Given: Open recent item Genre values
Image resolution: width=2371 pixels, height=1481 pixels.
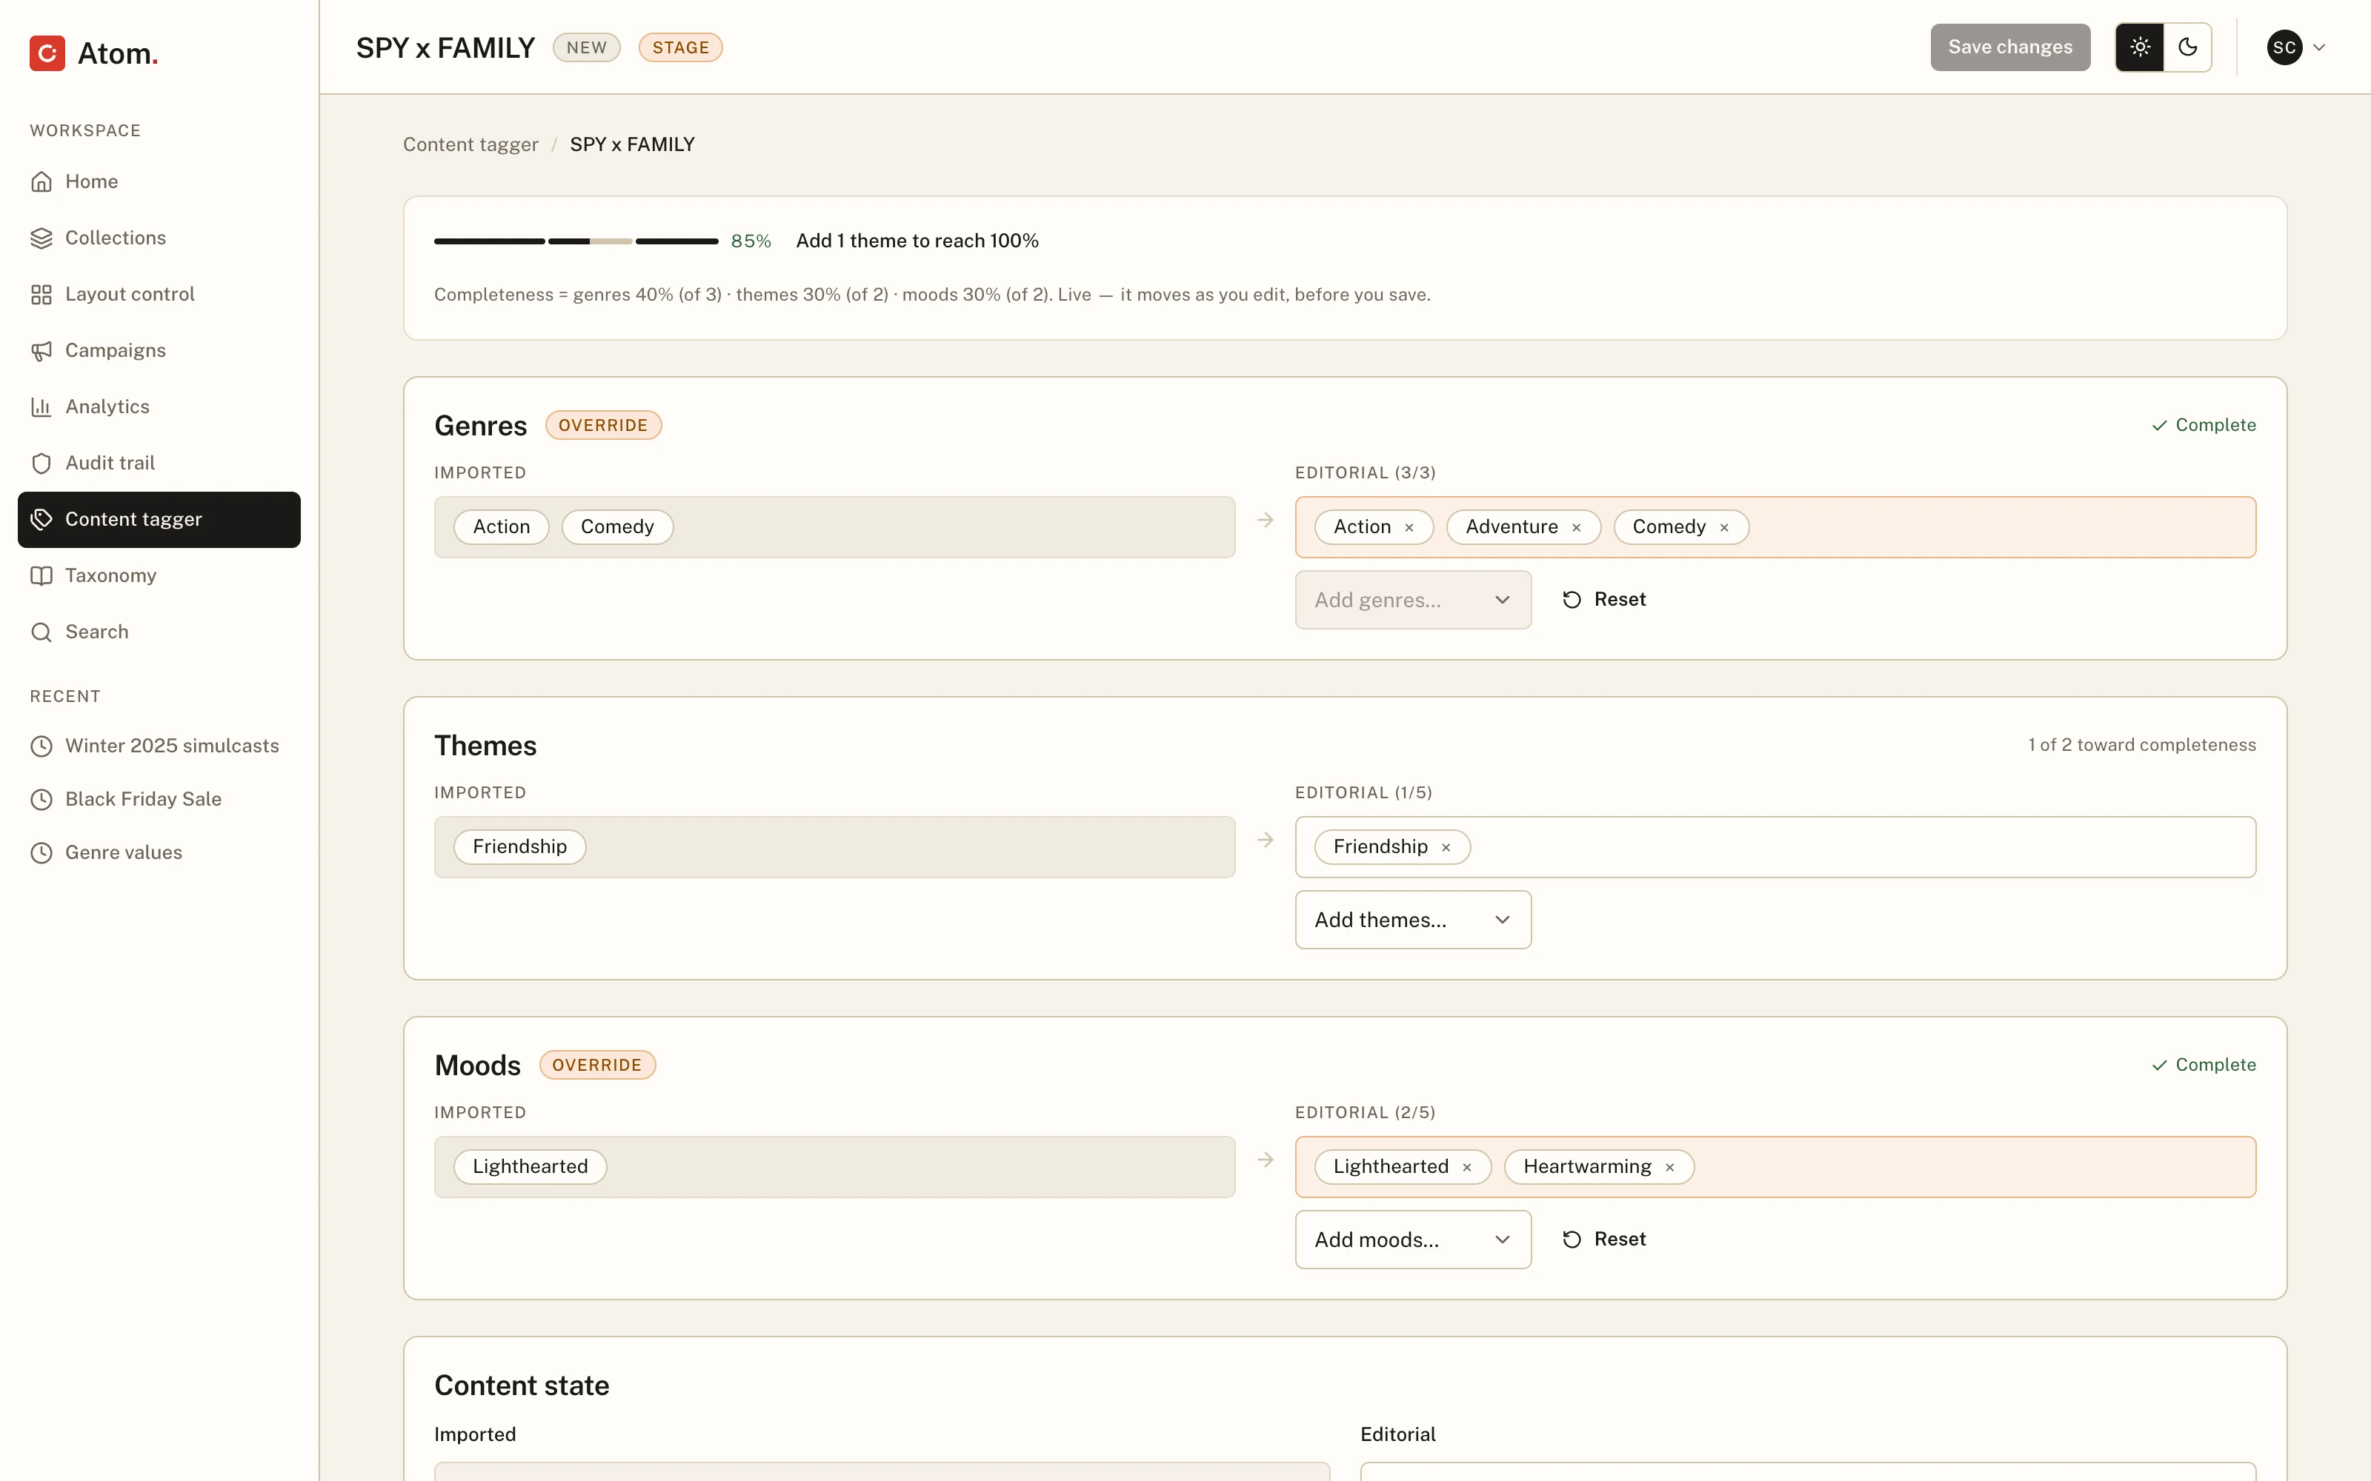Looking at the screenshot, I should coord(159,852).
